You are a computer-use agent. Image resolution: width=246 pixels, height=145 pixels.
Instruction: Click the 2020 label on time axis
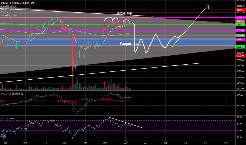pyautogui.click(x=25, y=143)
